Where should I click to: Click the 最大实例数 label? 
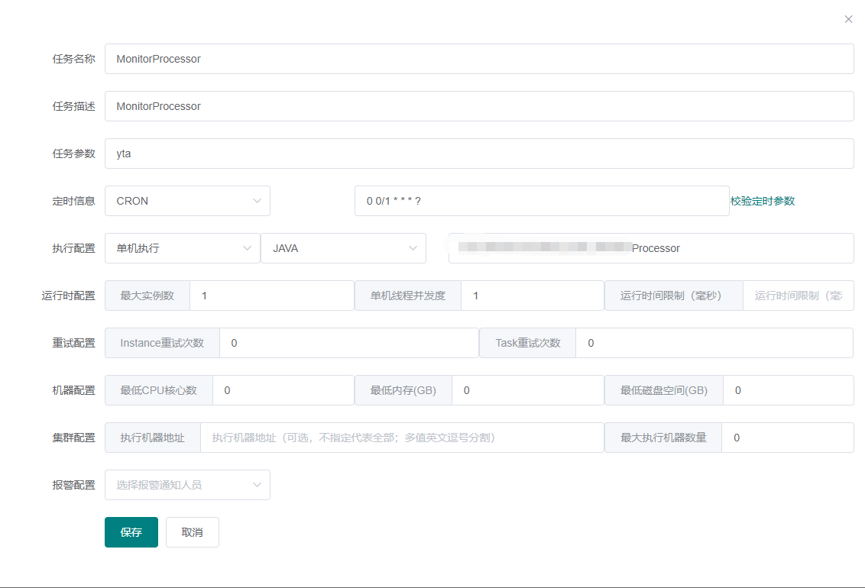coord(147,296)
